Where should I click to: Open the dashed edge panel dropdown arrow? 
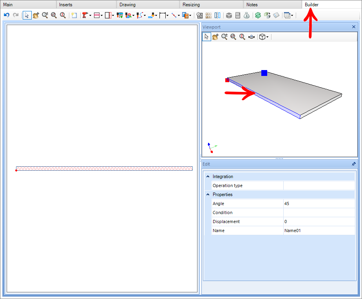pos(113,15)
